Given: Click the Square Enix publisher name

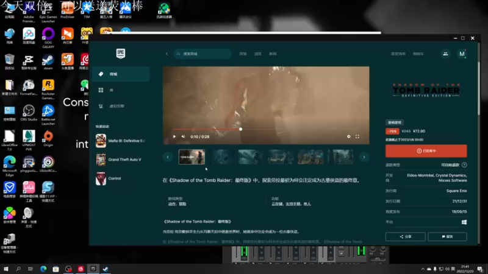Looking at the screenshot, I should [x=456, y=191].
